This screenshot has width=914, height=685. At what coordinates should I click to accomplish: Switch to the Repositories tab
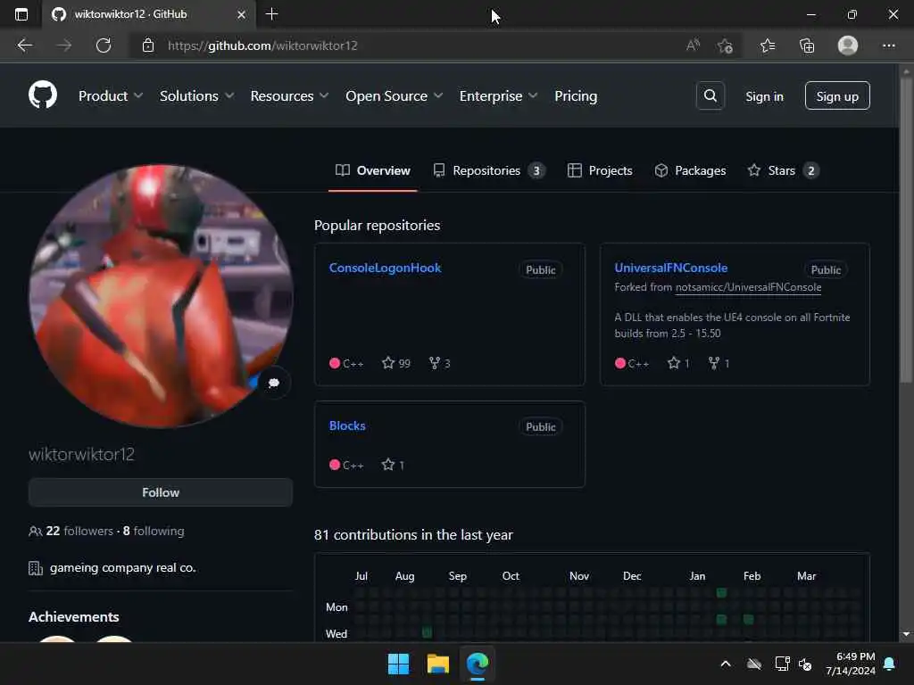pos(488,170)
